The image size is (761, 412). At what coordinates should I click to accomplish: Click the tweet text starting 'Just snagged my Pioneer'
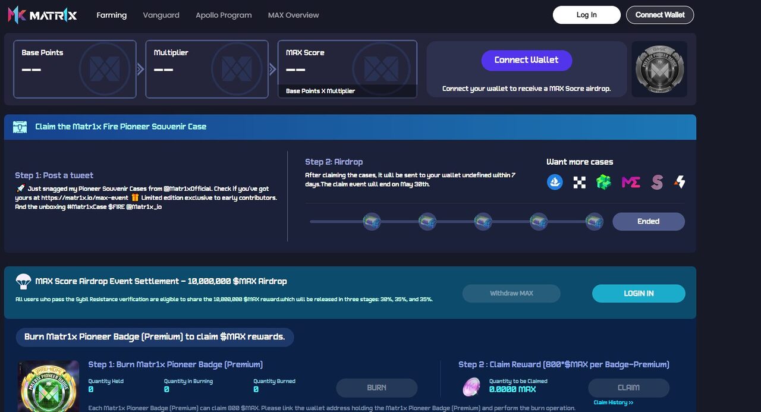146,197
